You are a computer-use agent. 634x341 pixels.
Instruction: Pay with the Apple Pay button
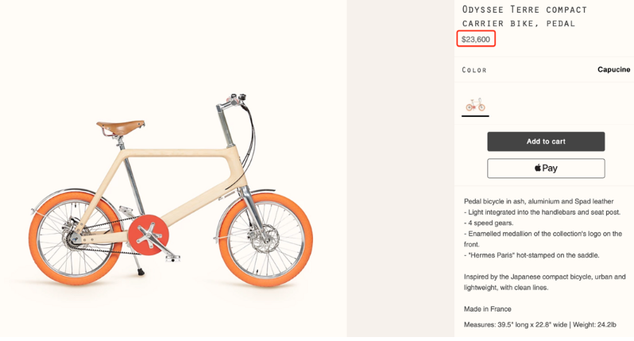[546, 168]
